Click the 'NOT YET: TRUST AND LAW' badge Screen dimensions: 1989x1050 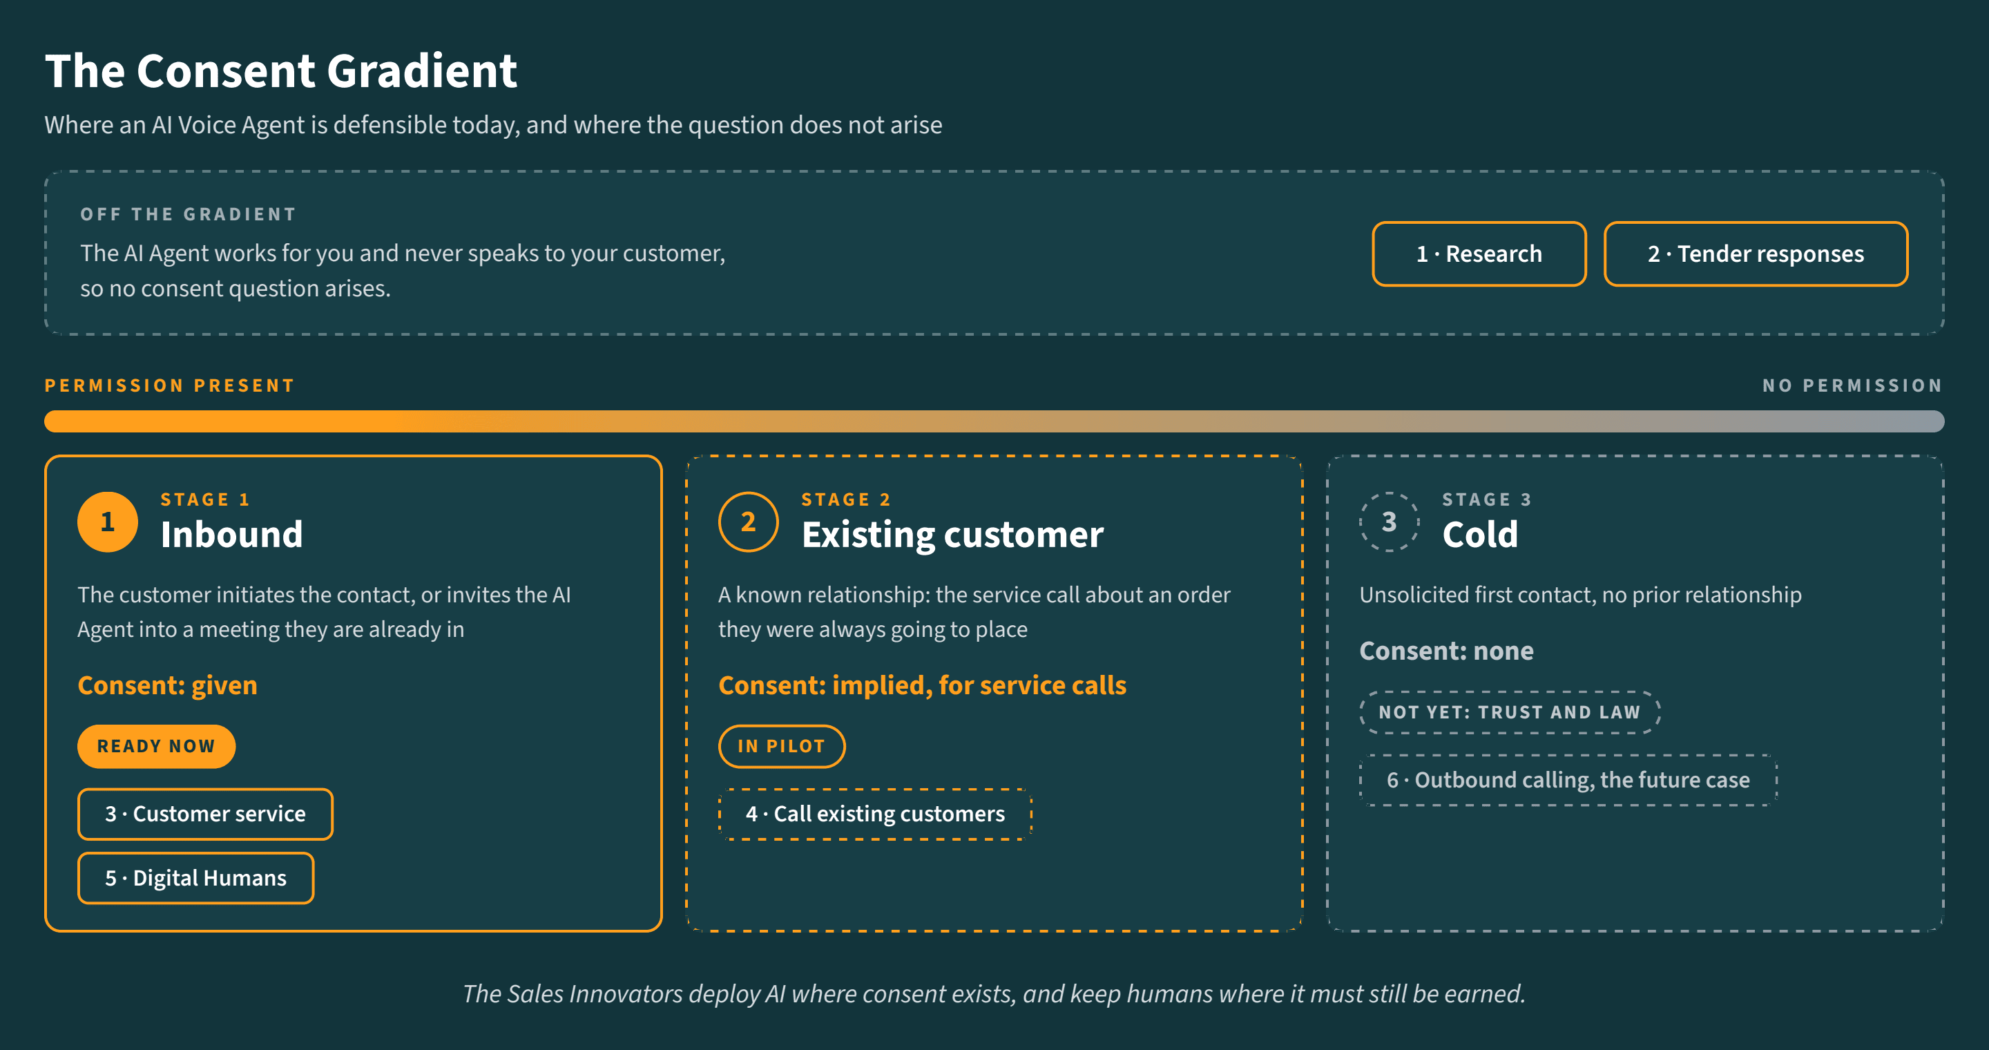pyautogui.click(x=1510, y=712)
